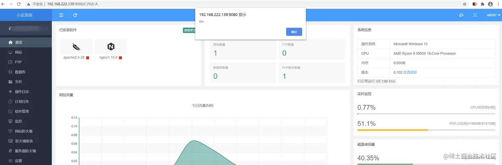Select 数据库 in the sidebar

tap(26, 72)
